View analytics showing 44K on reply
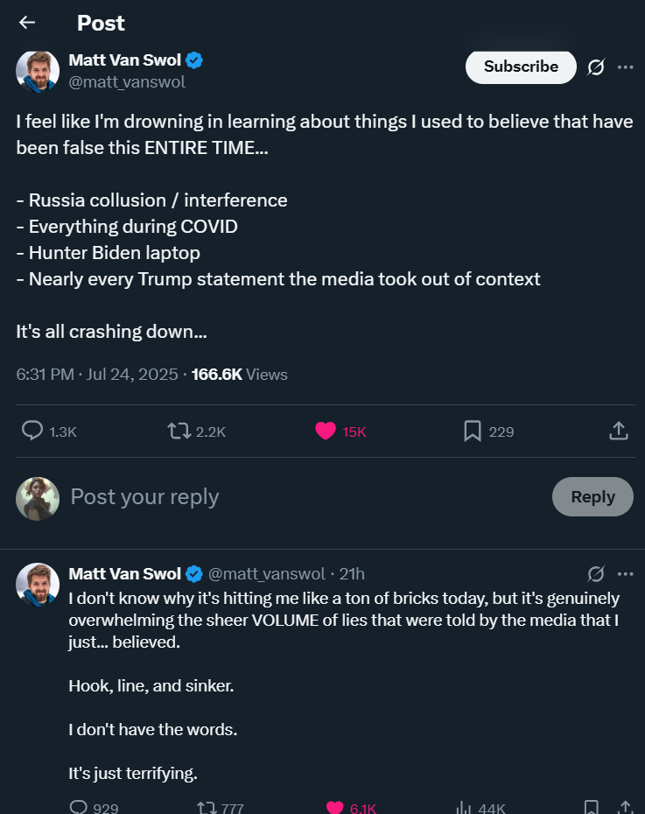The height and width of the screenshot is (814, 645). point(465,807)
